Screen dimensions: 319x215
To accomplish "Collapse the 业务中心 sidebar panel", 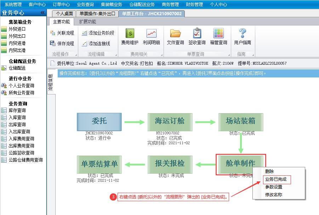I will click(43, 13).
